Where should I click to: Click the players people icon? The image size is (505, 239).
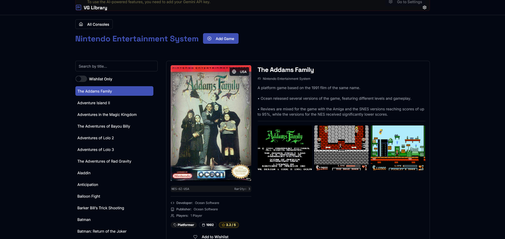point(172,216)
